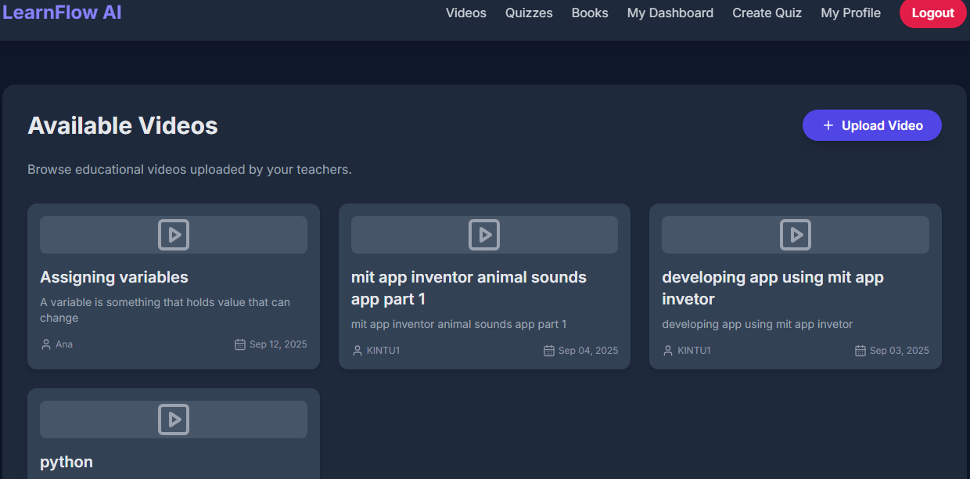Click calendar icon next to Sep 12, 2025

[x=240, y=344]
